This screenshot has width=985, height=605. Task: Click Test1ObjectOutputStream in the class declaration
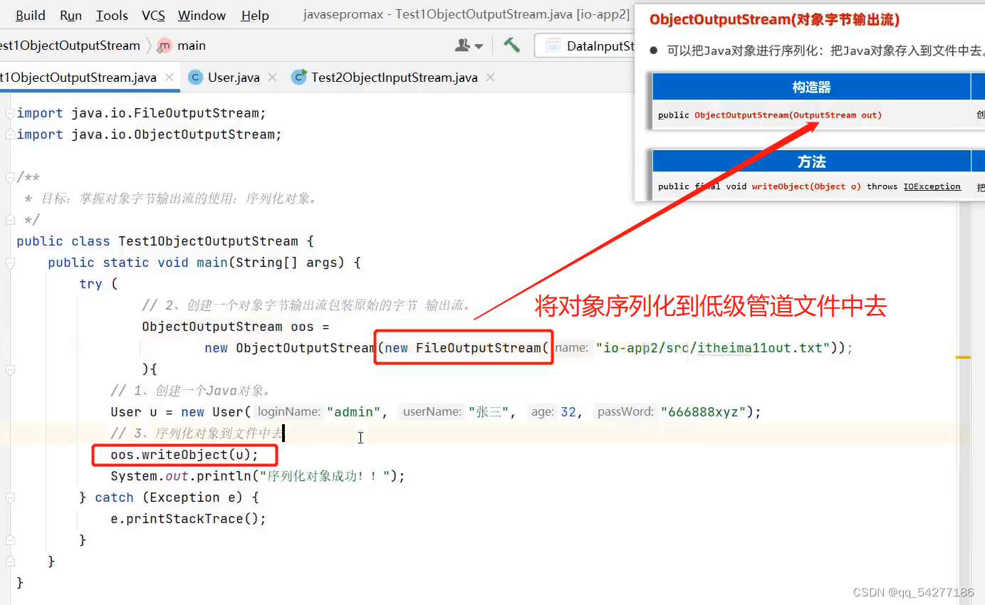209,241
